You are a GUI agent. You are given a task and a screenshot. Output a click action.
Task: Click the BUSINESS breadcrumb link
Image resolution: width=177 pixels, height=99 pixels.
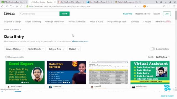[15, 29]
